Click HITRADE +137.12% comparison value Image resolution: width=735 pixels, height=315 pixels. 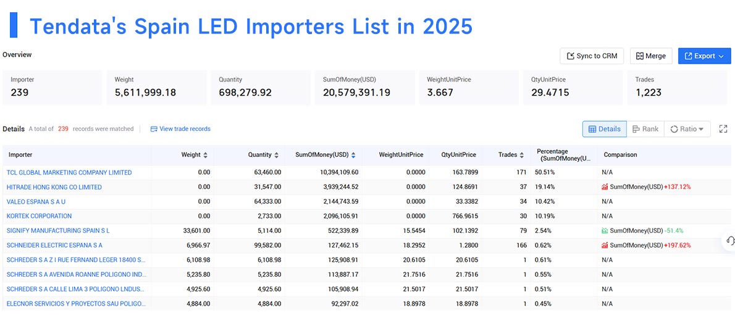pos(678,187)
